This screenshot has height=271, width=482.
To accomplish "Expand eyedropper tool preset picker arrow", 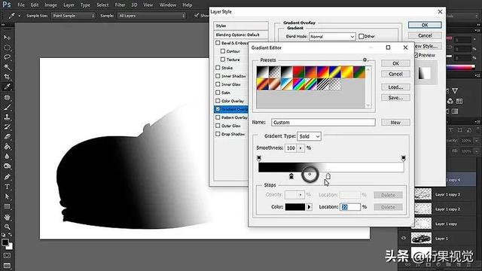I will coord(20,16).
